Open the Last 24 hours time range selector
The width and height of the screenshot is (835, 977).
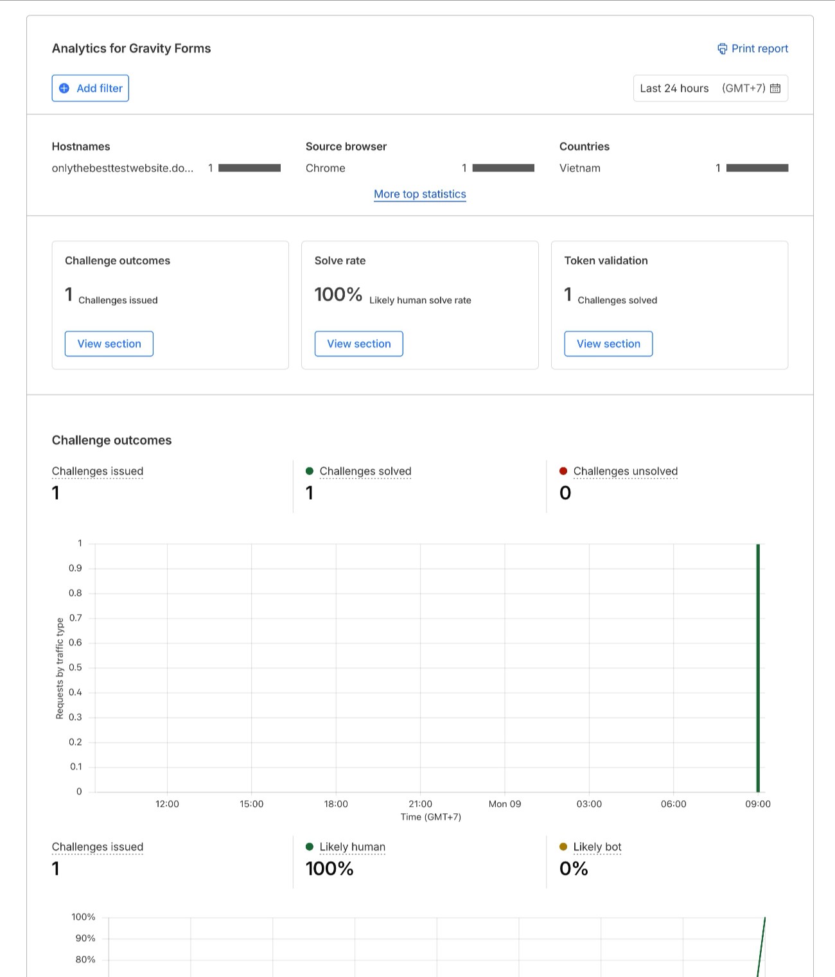[674, 88]
